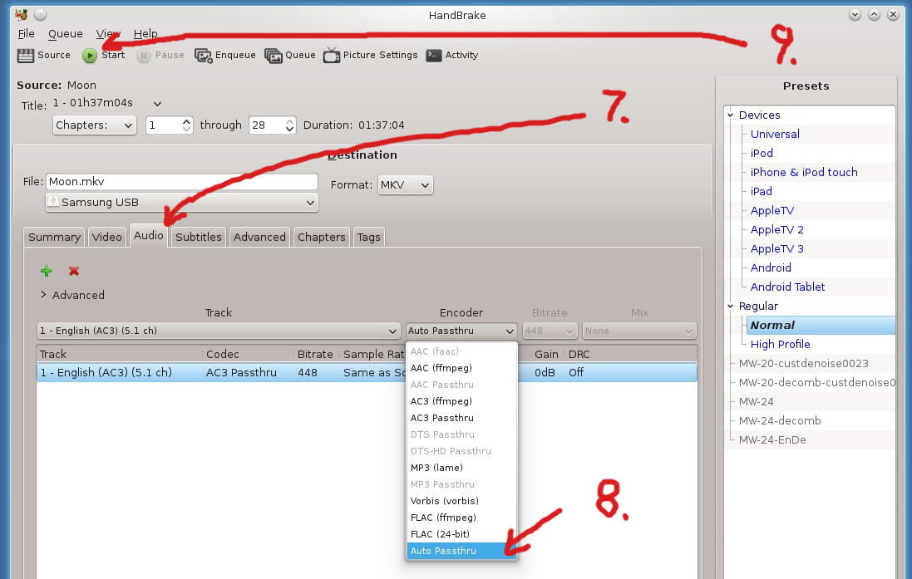The width and height of the screenshot is (912, 579).
Task: Add a new audio track with the plus icon
Action: (x=46, y=271)
